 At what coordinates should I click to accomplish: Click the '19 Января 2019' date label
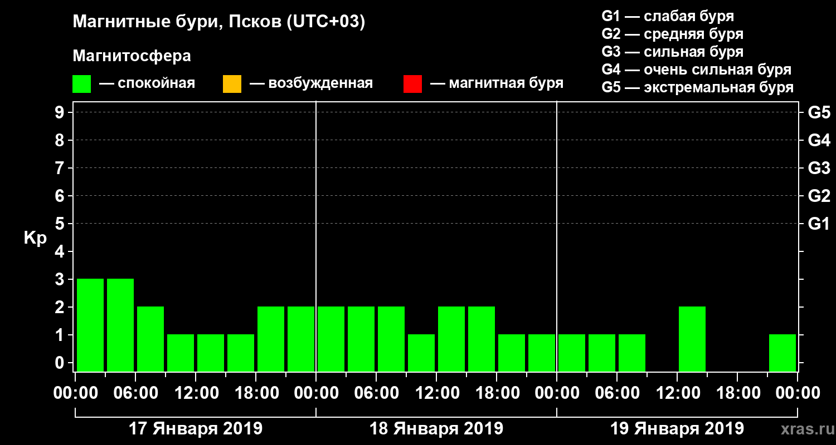click(x=677, y=429)
